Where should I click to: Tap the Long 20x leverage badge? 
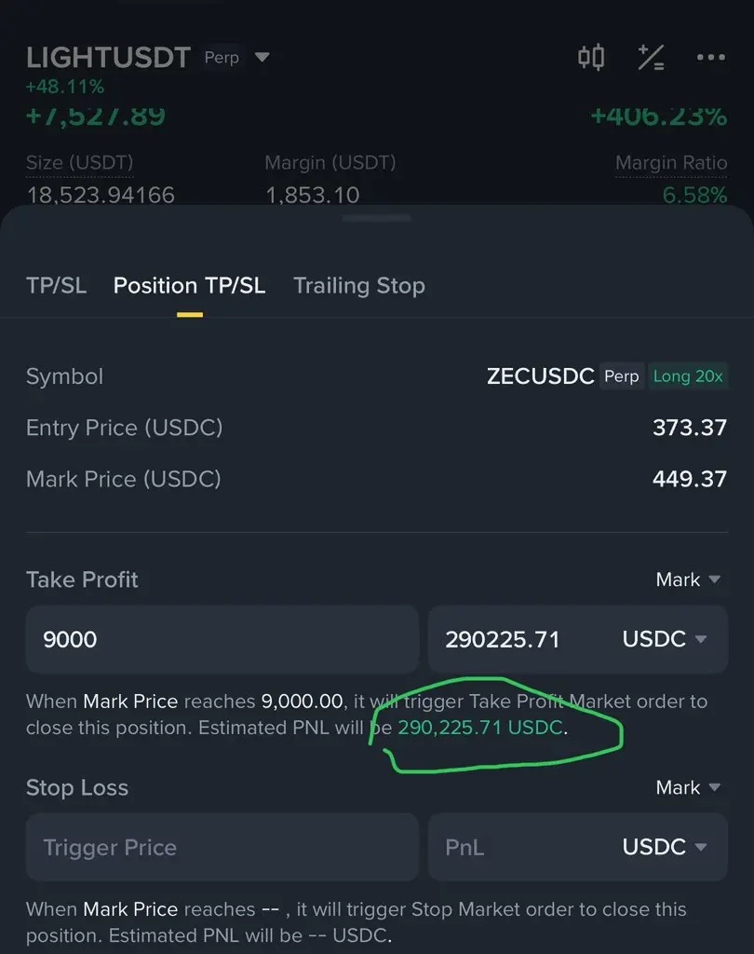point(688,376)
